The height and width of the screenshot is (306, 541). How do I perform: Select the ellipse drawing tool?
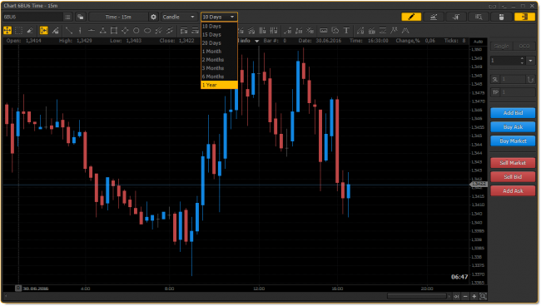coord(147,31)
